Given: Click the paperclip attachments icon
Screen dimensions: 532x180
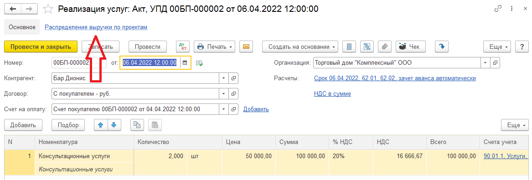Looking at the screenshot, I should (x=384, y=47).
